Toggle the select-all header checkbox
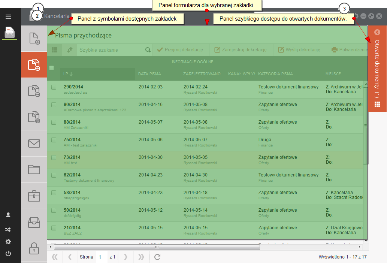This screenshot has height=263, width=387. pyautogui.click(x=52, y=68)
